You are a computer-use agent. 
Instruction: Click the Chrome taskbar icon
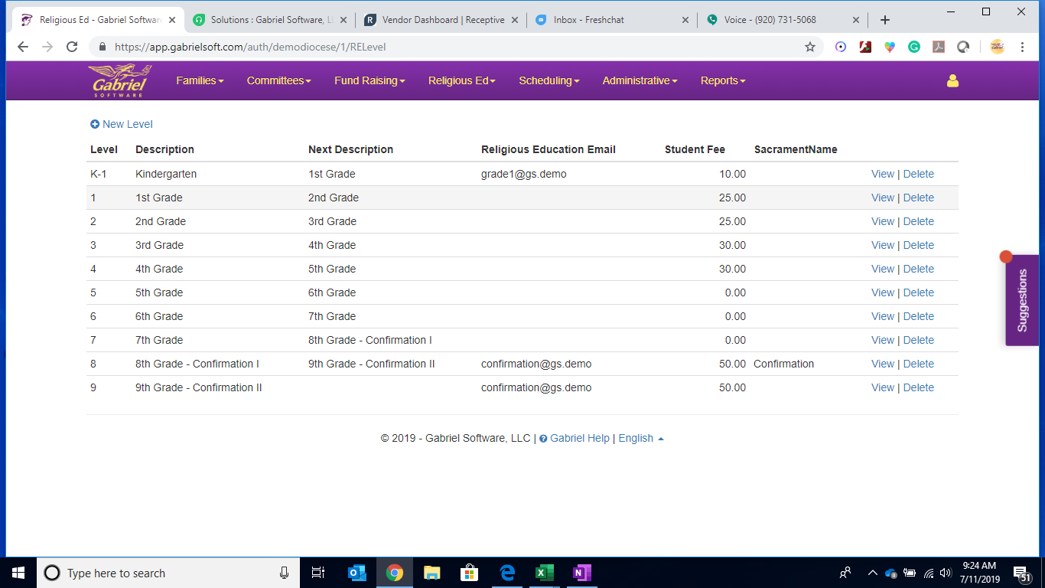(395, 573)
